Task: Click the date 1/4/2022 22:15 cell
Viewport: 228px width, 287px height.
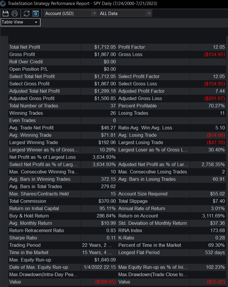Action: click(100, 267)
